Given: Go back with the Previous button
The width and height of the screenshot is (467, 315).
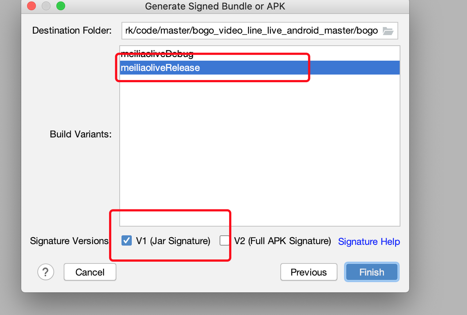Looking at the screenshot, I should pyautogui.click(x=309, y=272).
